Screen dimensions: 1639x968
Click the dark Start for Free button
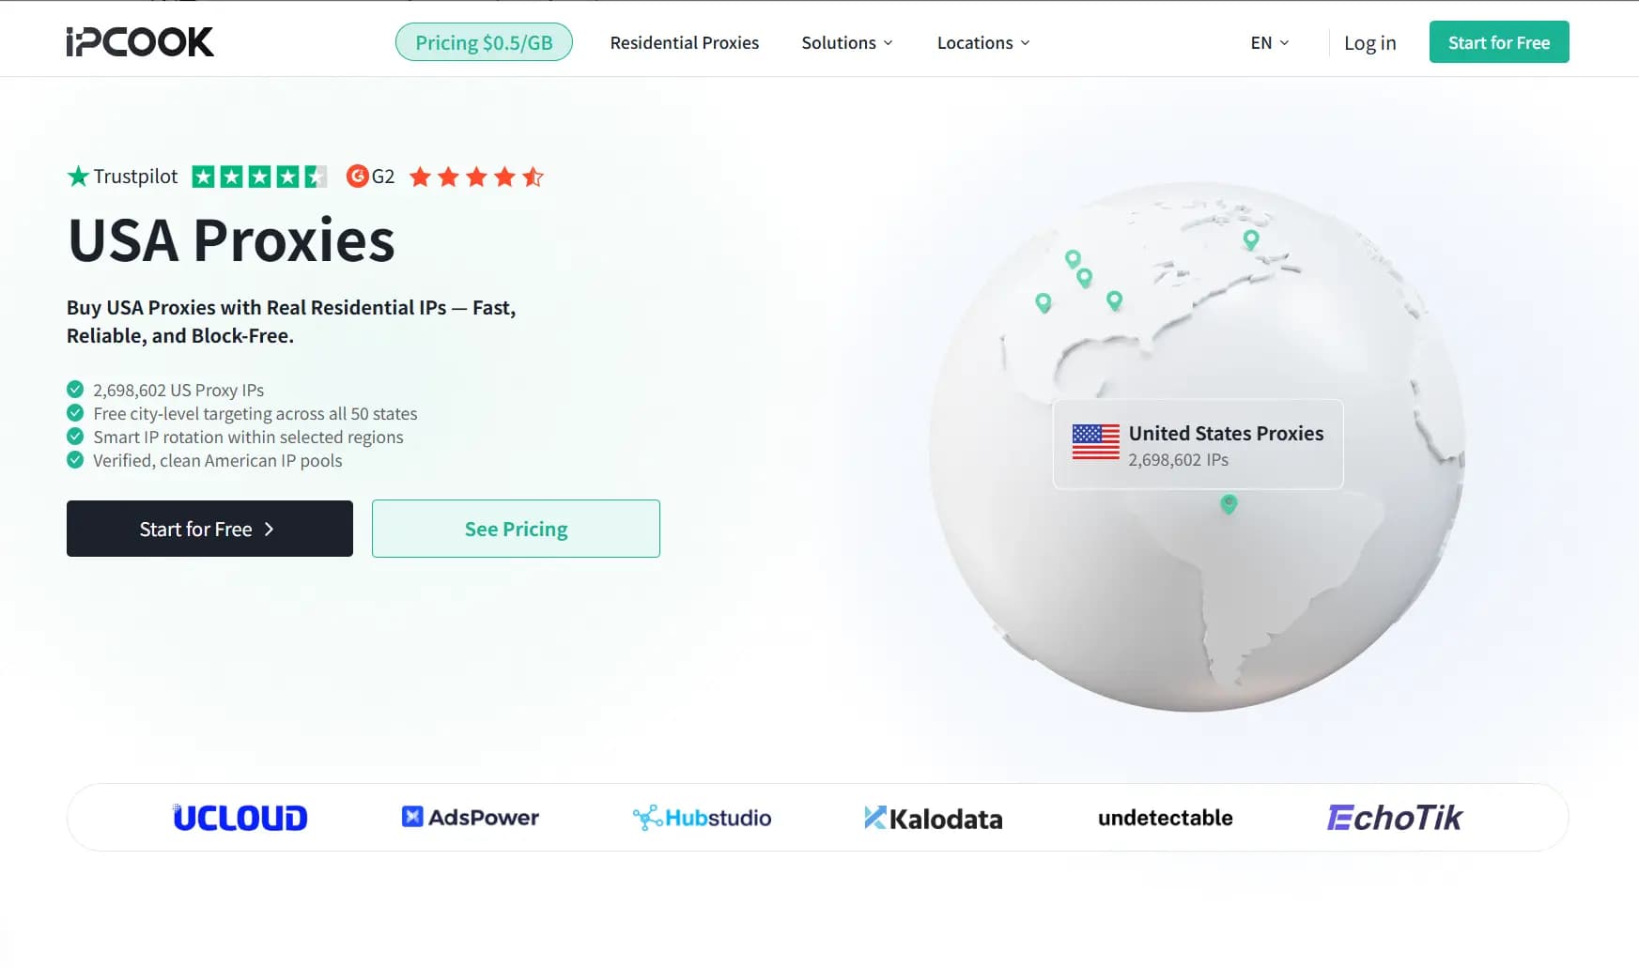click(209, 529)
